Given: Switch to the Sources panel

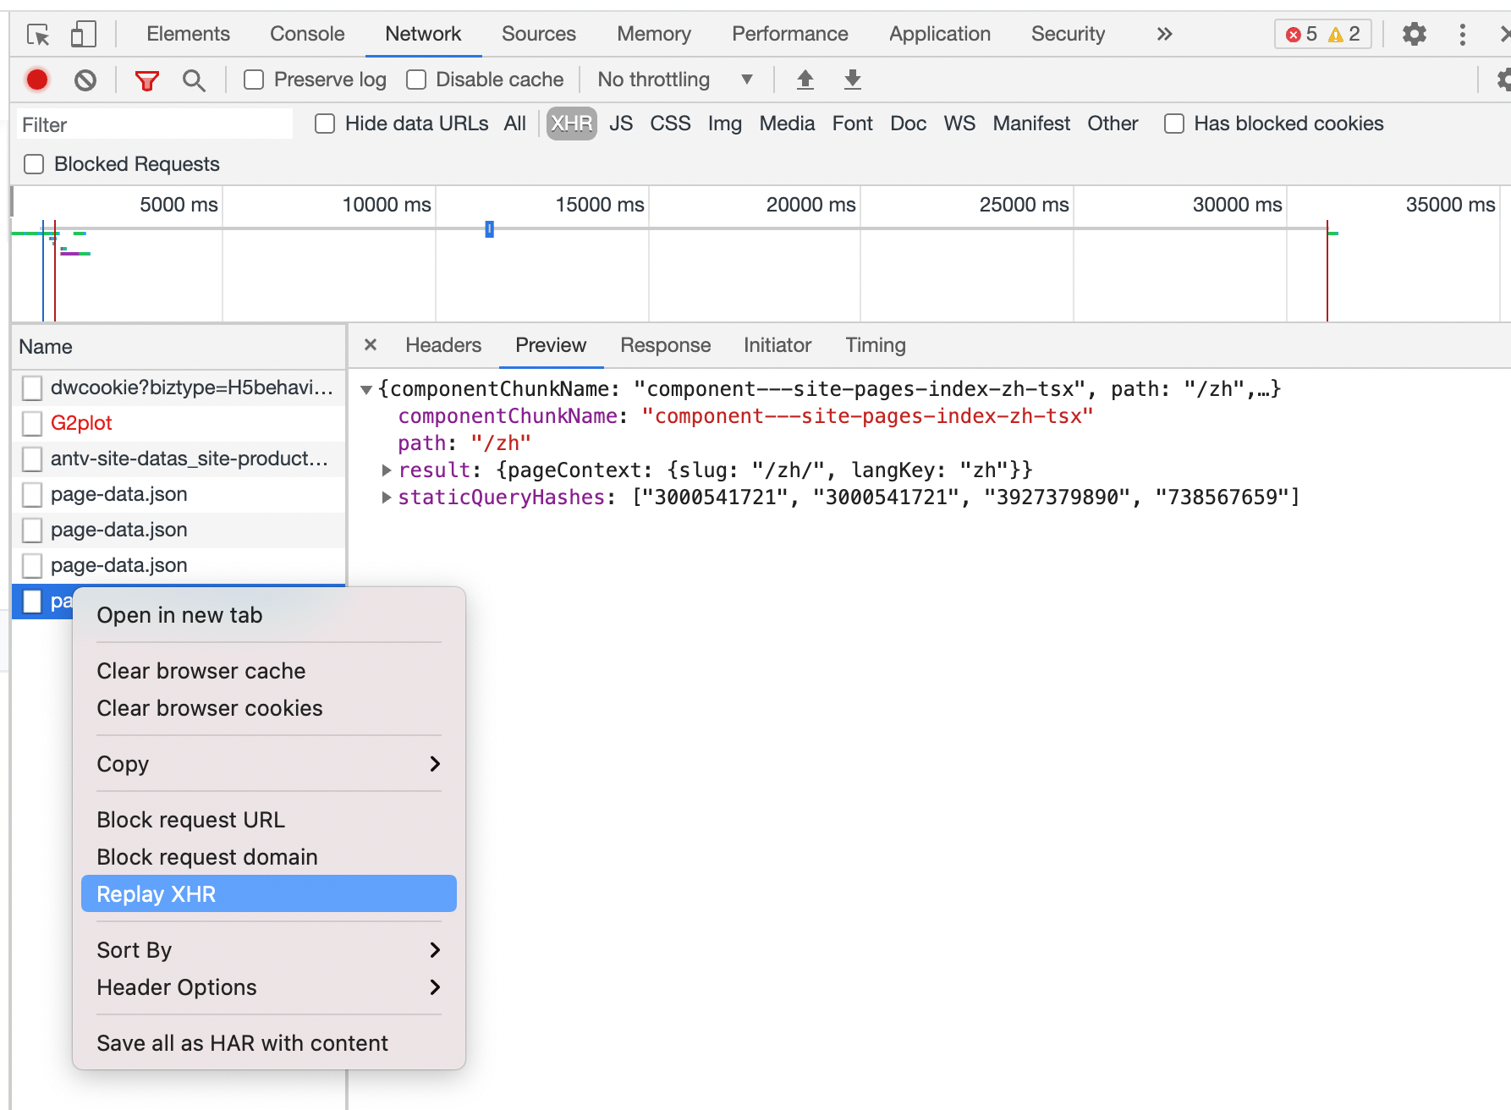Looking at the screenshot, I should pos(538,34).
